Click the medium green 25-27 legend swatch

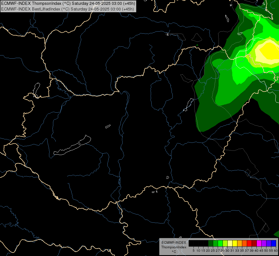pos(215,243)
